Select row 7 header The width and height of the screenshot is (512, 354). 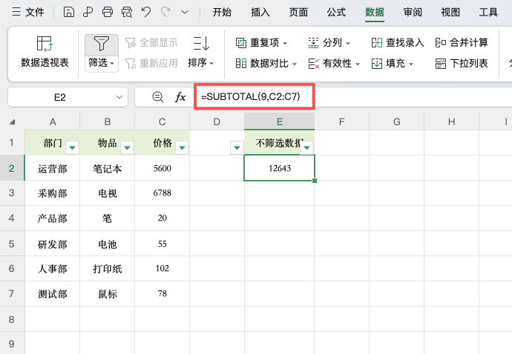12,294
